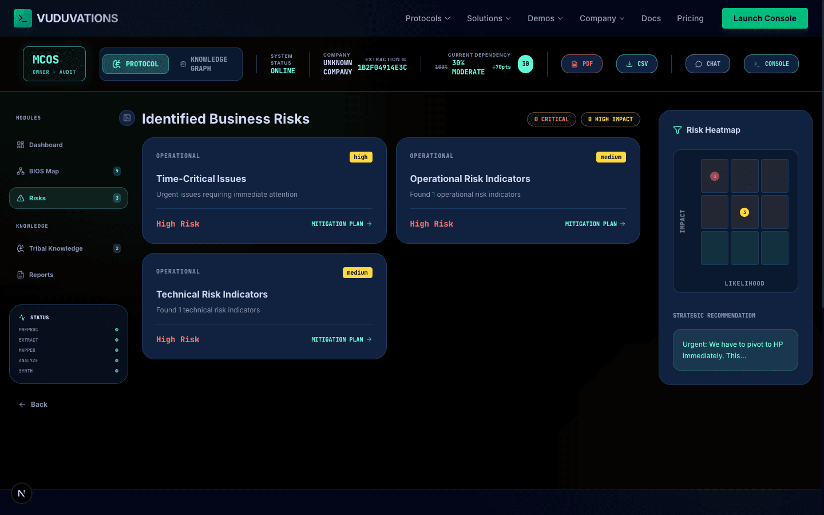Toggle the 0 High Impact filter chip
The height and width of the screenshot is (515, 824).
click(611, 119)
